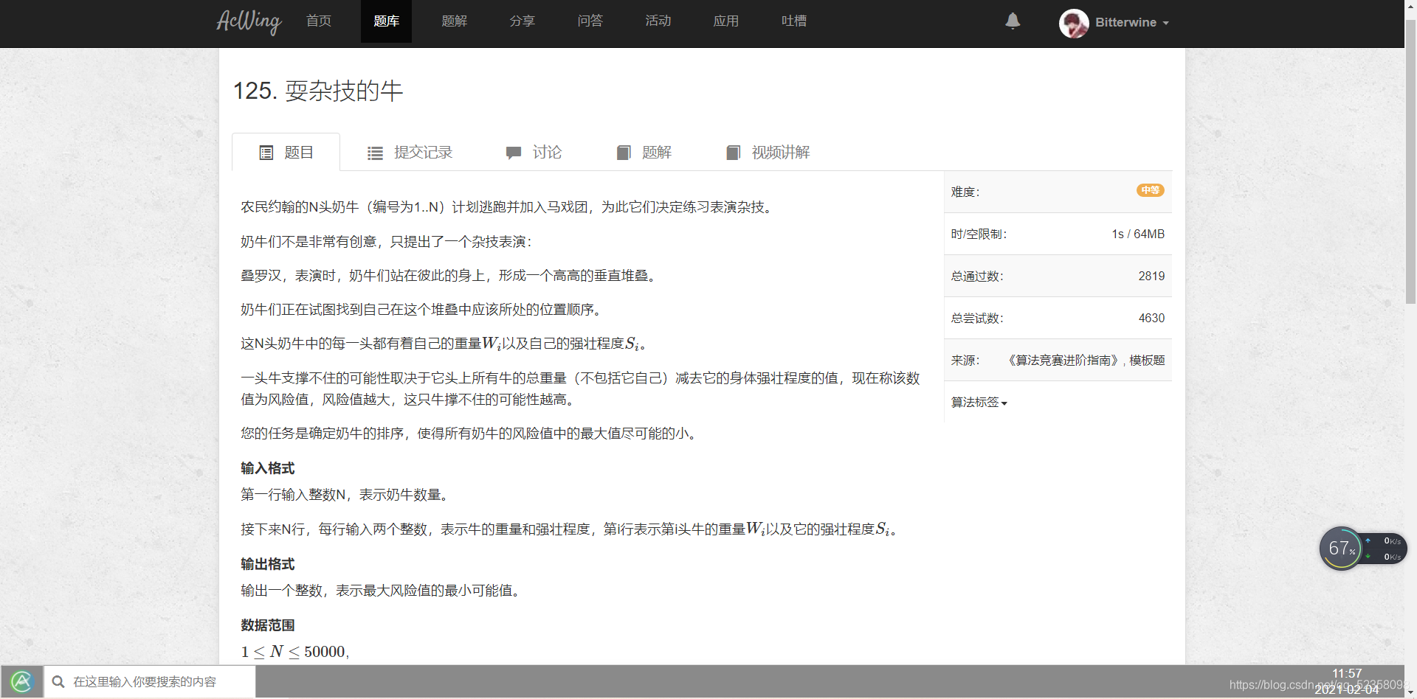1417x699 pixels.
Task: Switch to the 视频讲解 tab
Action: (768, 153)
